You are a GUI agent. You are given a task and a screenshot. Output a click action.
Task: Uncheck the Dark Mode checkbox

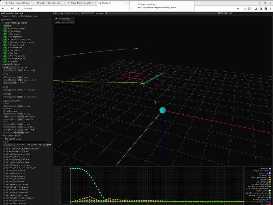coord(2,20)
